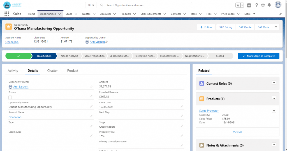287x151 pixels.
Task: Click the Global Actions plus icon
Action: (249, 5)
